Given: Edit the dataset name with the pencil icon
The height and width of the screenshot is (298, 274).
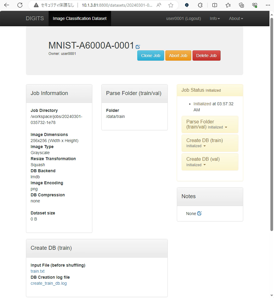Looking at the screenshot, I should 138,47.
